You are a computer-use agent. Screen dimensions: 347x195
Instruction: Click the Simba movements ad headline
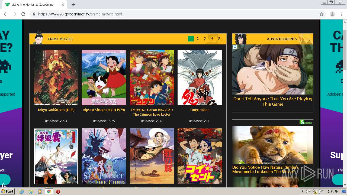(265, 170)
